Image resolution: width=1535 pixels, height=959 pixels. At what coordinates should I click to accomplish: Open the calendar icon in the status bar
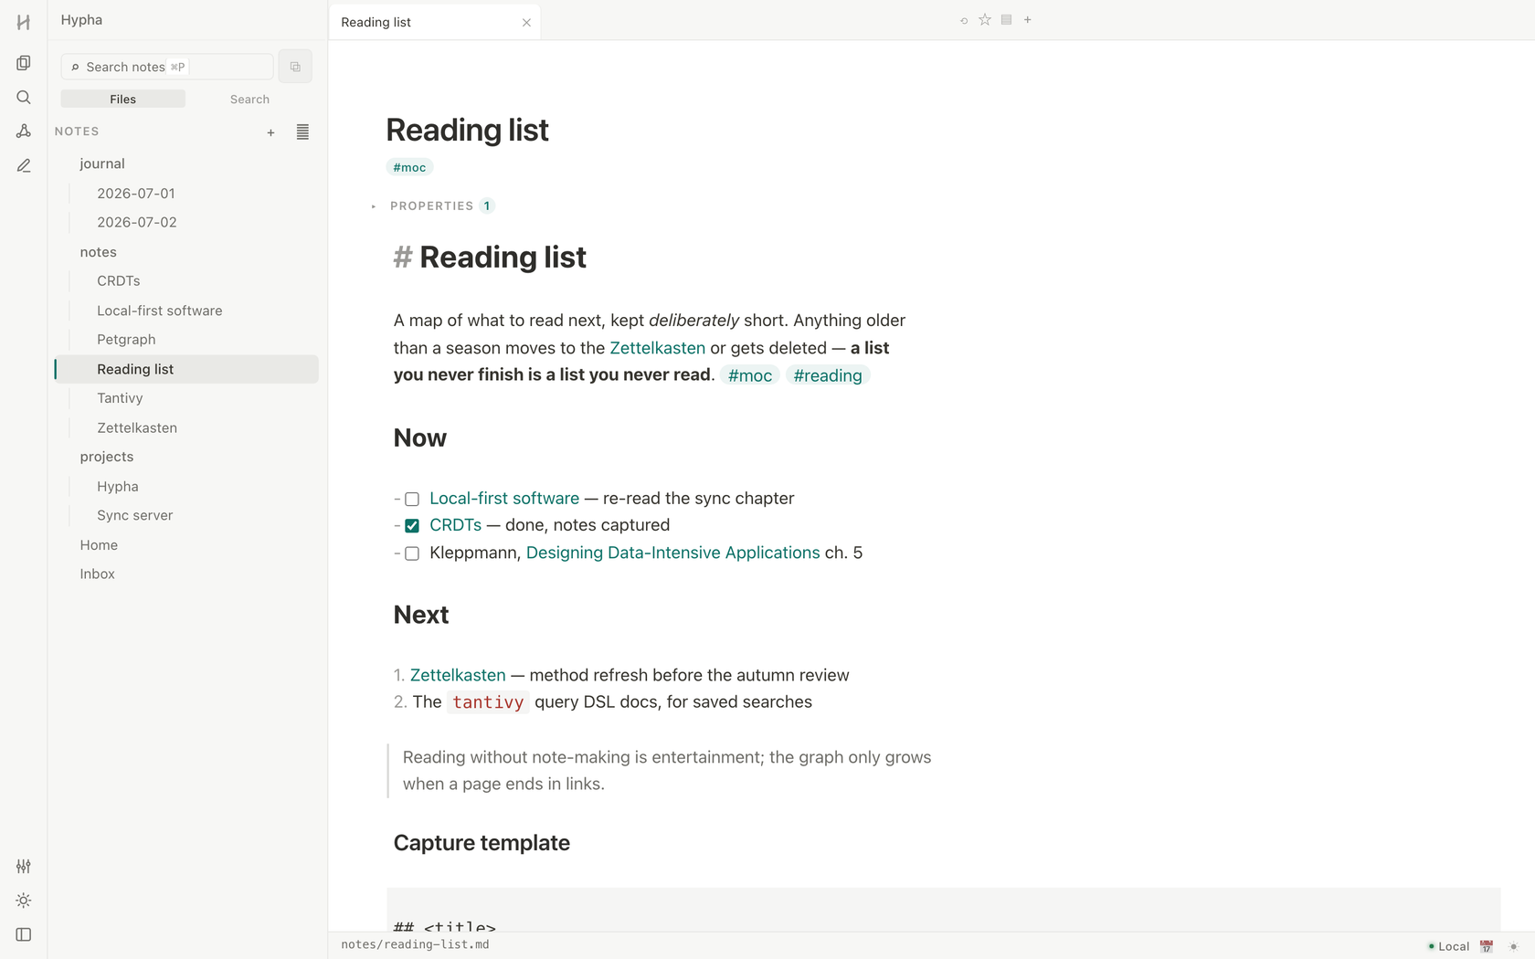pos(1487,946)
